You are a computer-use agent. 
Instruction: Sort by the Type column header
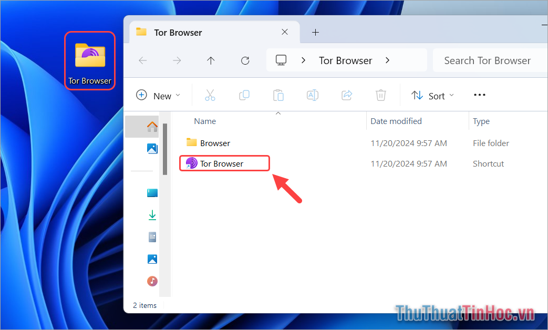point(481,121)
